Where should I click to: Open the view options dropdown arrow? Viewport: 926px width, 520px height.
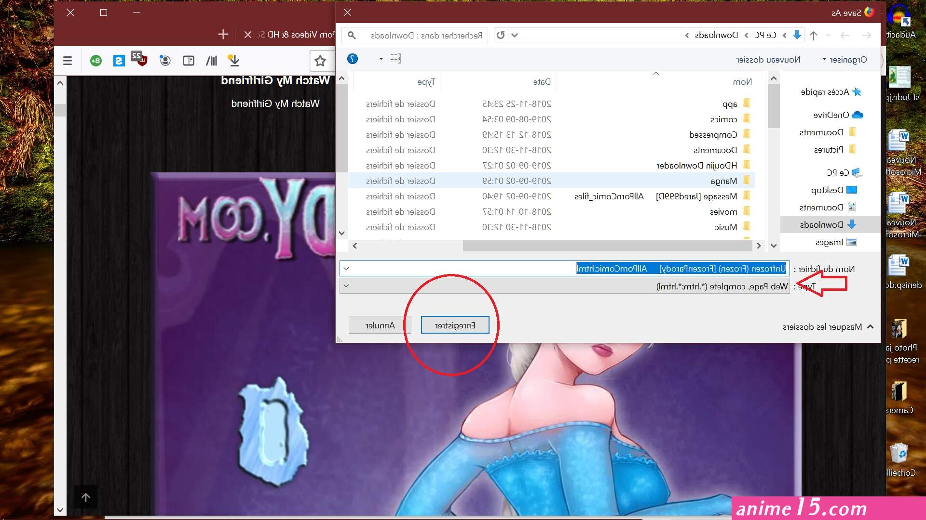tap(381, 59)
